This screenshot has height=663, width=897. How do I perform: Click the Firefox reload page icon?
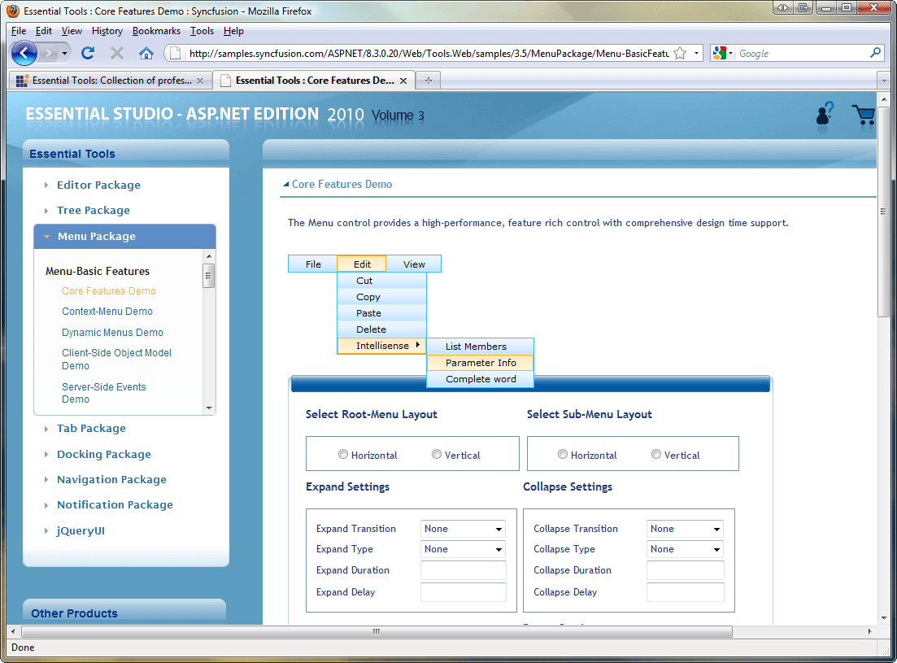[88, 52]
